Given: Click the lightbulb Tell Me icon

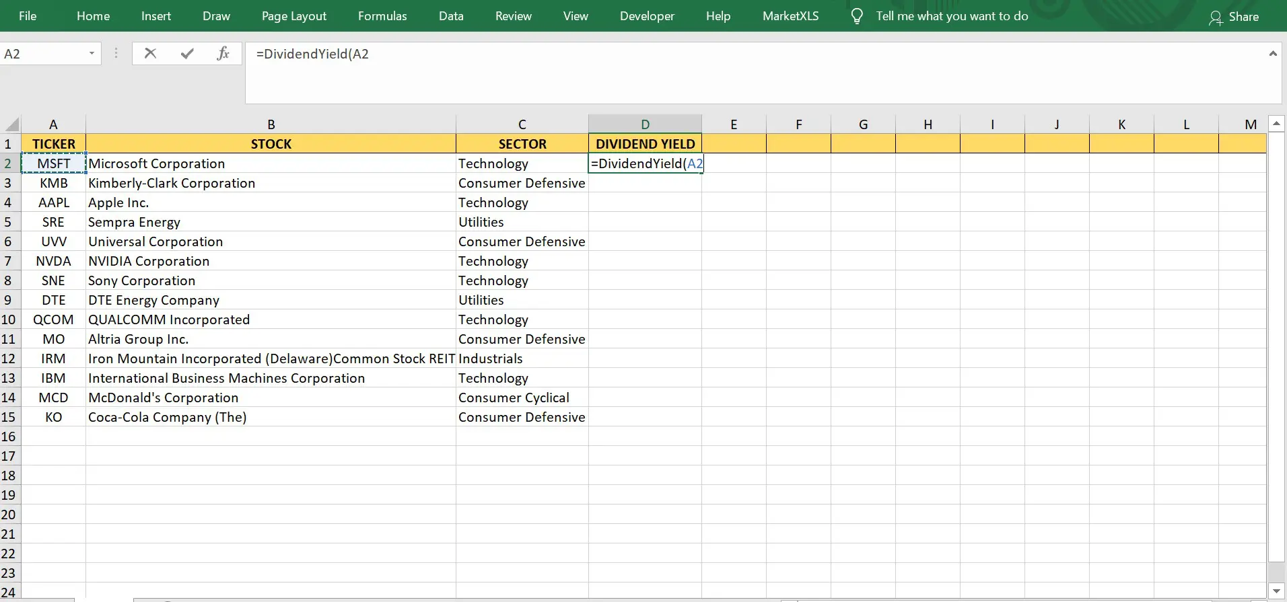Looking at the screenshot, I should [x=856, y=16].
